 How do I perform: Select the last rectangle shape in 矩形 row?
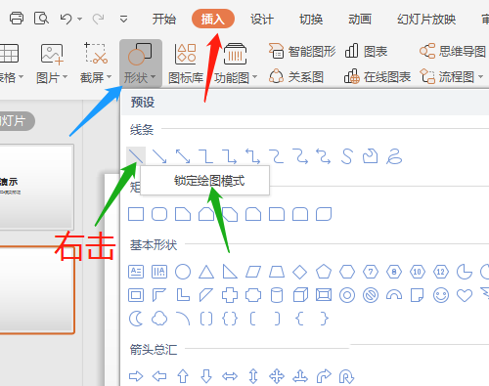(x=324, y=214)
